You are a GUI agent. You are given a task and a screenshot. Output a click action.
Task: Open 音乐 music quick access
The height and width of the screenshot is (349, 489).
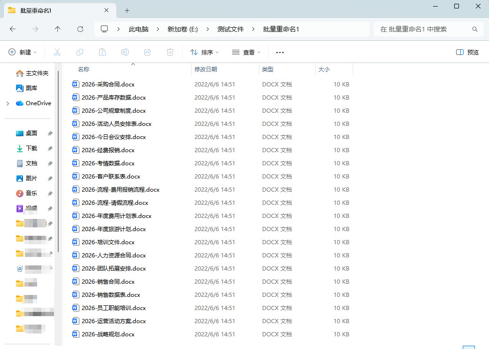point(26,193)
